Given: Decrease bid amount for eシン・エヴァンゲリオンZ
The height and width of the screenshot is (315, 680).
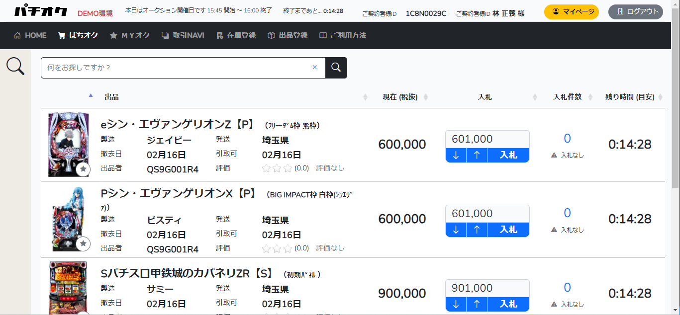Looking at the screenshot, I should point(456,155).
